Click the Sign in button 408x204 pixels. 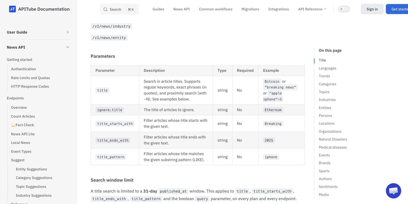pyautogui.click(x=372, y=9)
